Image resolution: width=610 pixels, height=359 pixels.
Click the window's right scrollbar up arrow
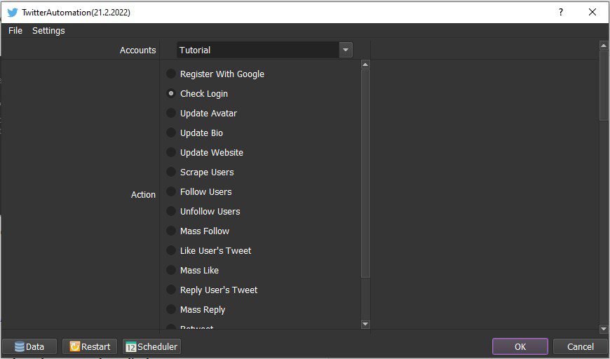(604, 46)
